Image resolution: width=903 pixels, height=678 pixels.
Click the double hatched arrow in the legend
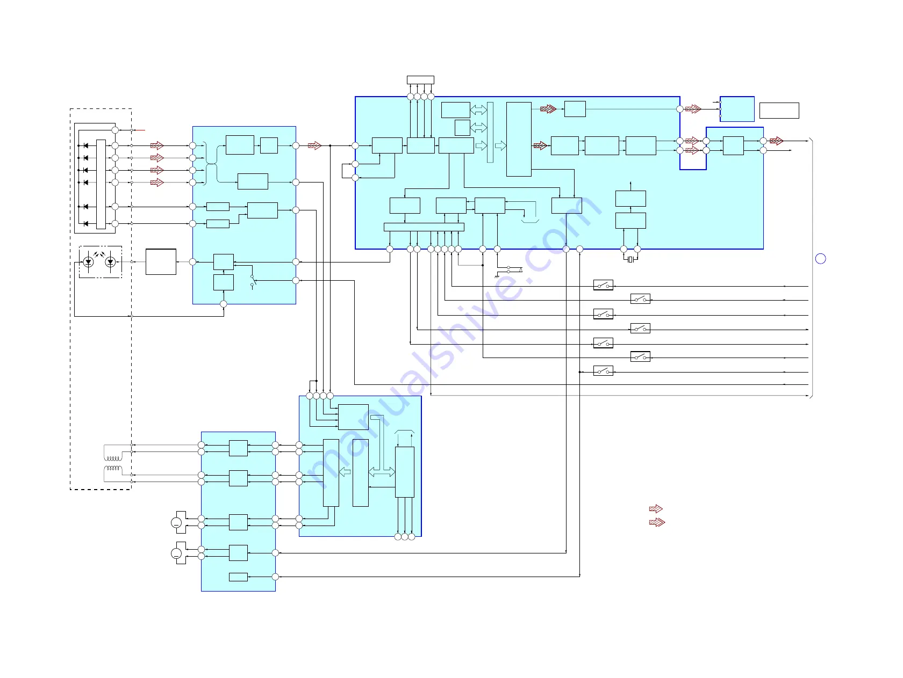(657, 522)
